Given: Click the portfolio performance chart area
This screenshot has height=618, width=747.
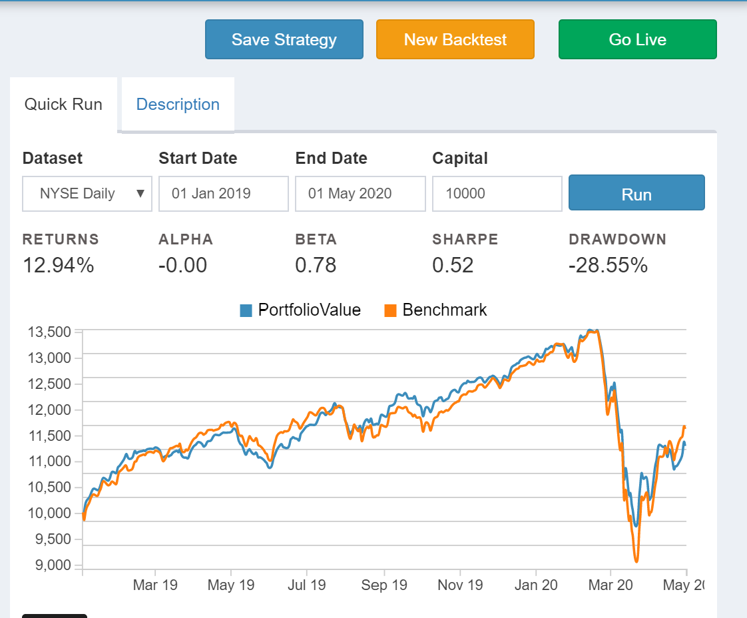Looking at the screenshot, I should pyautogui.click(x=379, y=446).
